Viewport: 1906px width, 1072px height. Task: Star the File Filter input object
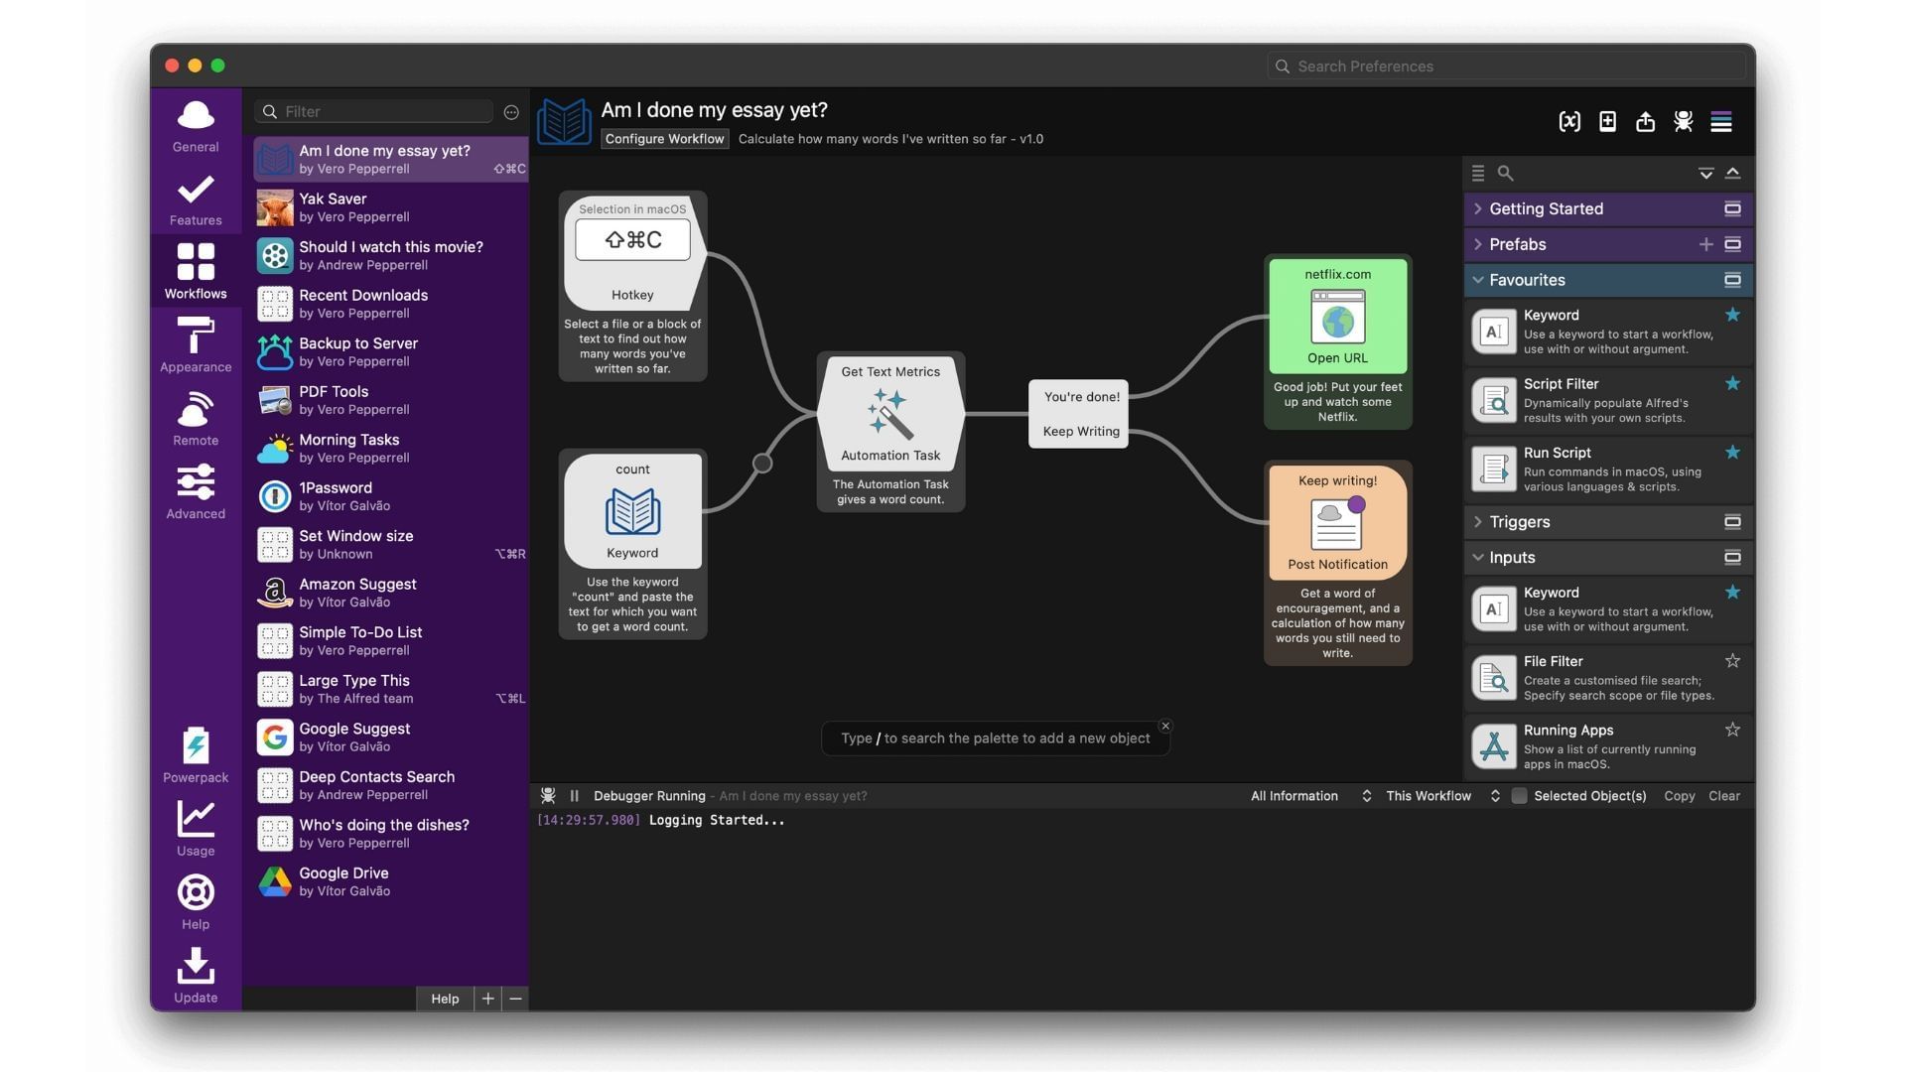pyautogui.click(x=1732, y=661)
